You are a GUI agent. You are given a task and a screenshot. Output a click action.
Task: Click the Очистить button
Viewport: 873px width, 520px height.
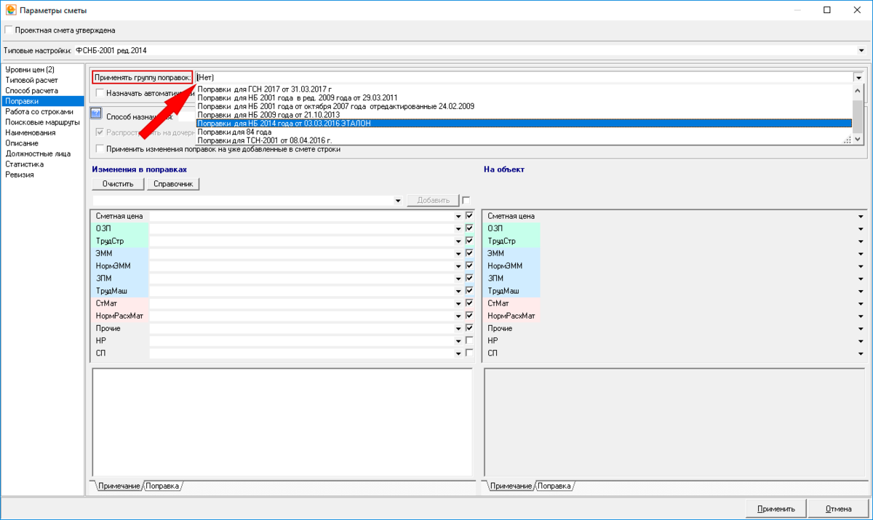(118, 184)
